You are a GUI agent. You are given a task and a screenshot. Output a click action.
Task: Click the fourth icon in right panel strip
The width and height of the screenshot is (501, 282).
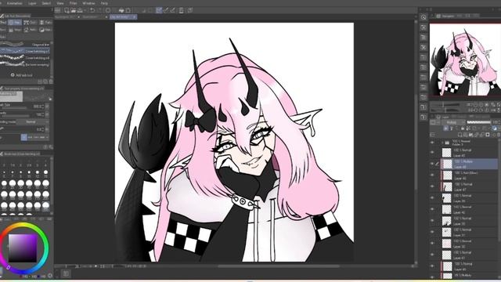(x=424, y=47)
